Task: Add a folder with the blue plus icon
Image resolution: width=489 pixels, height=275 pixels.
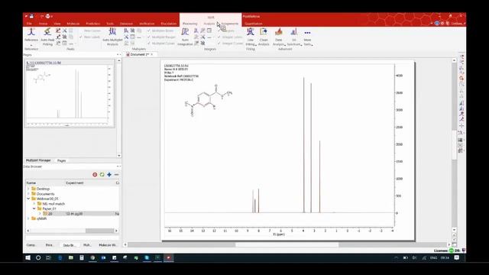Action: [x=109, y=175]
